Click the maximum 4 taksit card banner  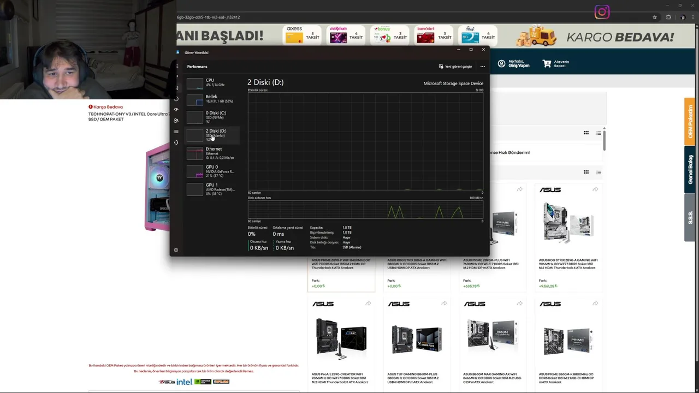[x=346, y=35]
